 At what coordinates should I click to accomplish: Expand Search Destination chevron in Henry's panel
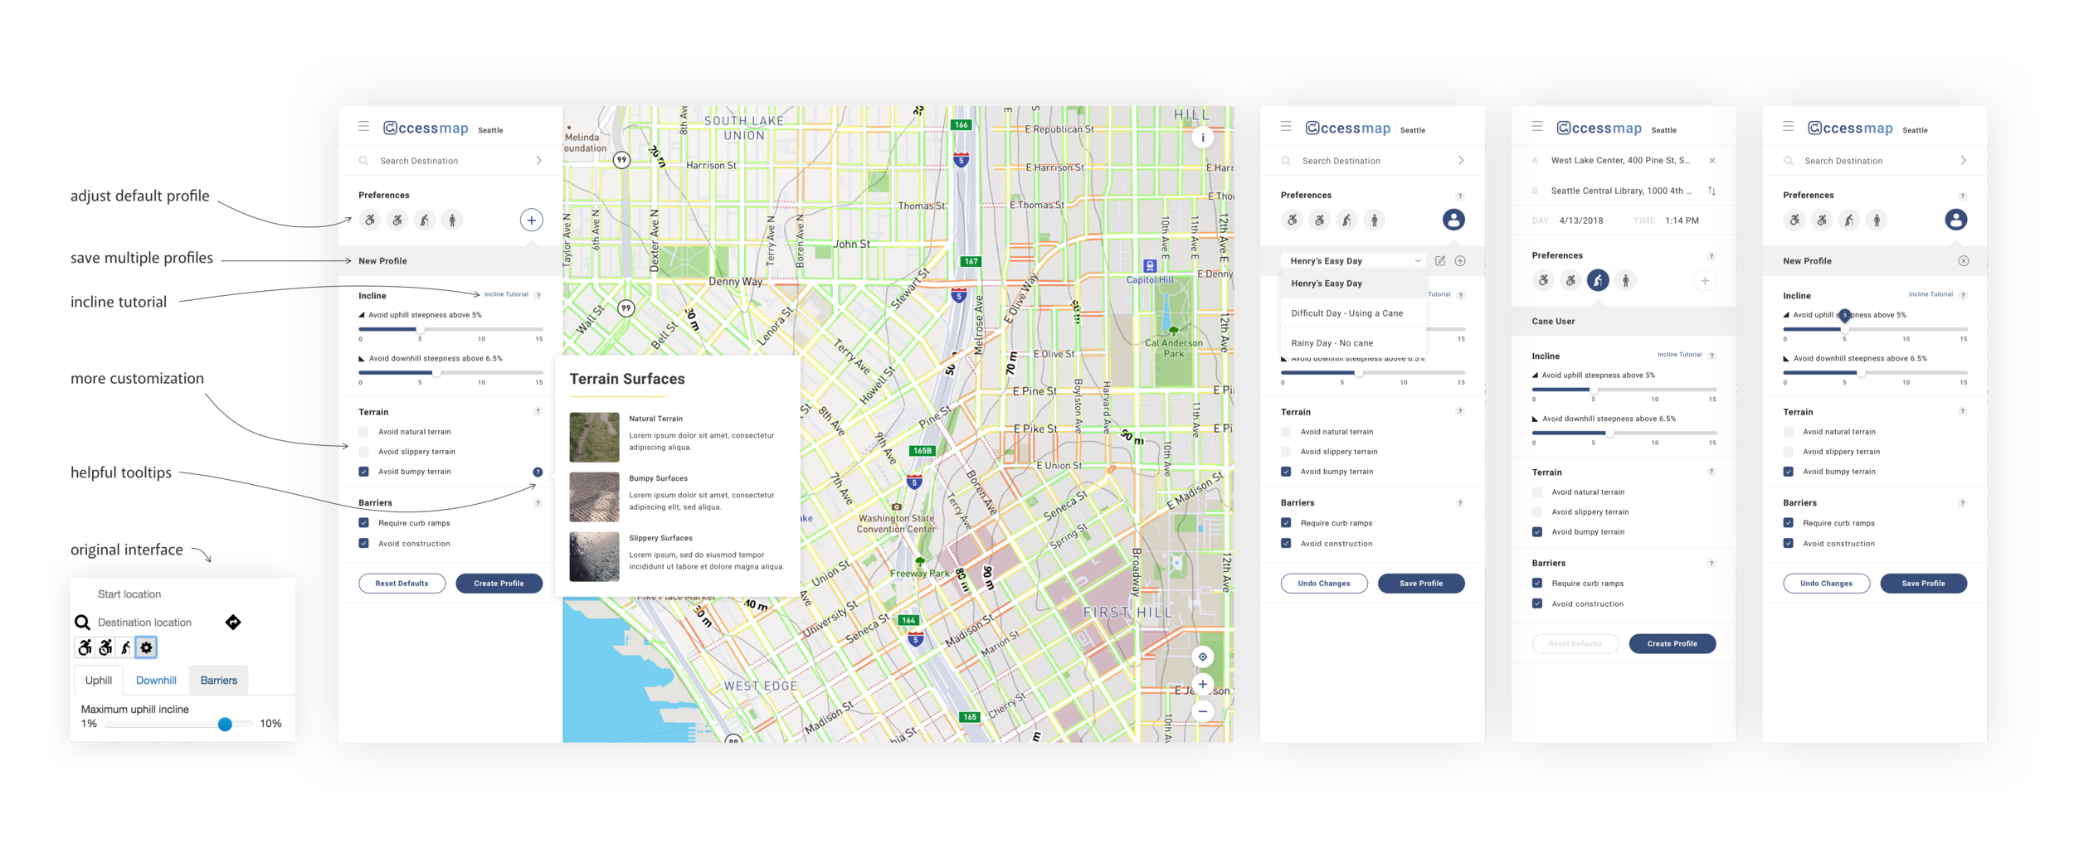(x=1461, y=160)
